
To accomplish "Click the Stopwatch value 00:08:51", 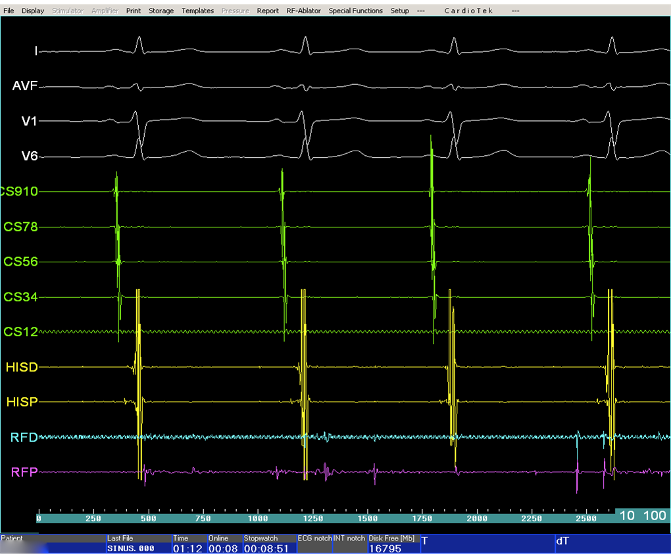I will (x=266, y=548).
